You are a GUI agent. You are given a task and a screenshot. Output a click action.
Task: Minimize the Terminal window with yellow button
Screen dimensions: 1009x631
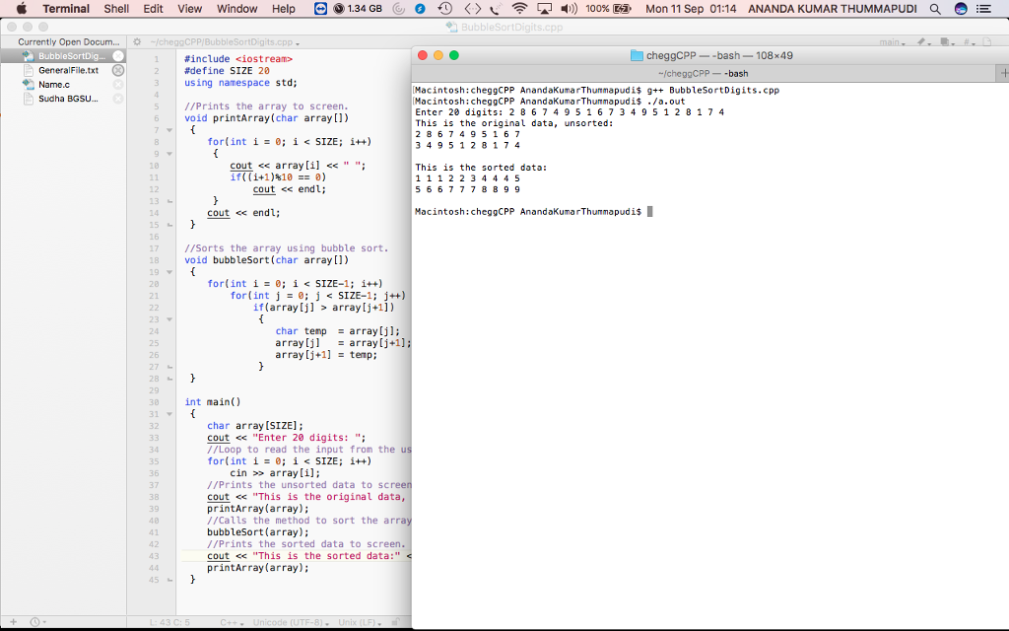tap(438, 55)
